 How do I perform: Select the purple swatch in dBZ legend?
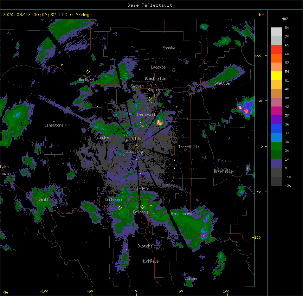pos(276,120)
